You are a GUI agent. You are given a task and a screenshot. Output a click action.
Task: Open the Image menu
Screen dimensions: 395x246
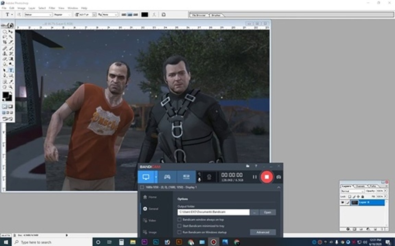point(21,8)
